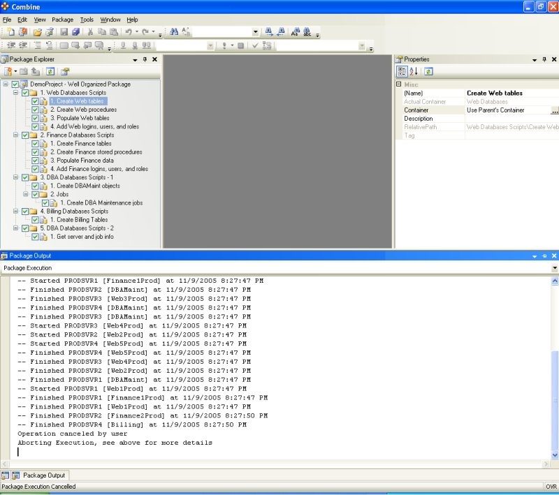Click the refresh icon in Properties toolbar
This screenshot has height=495, width=559.
pos(428,72)
